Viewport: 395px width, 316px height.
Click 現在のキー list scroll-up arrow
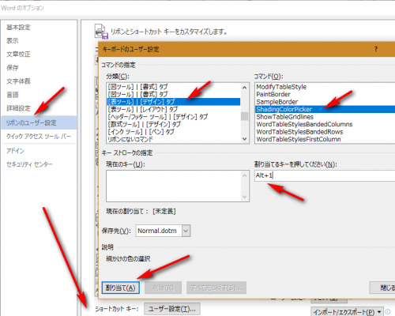[245, 175]
